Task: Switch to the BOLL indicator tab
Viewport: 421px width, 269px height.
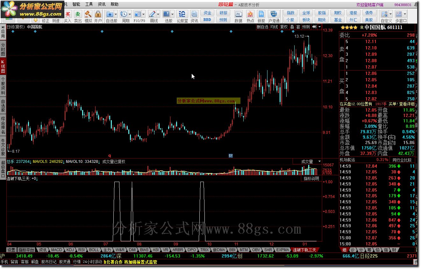Action: (94, 250)
